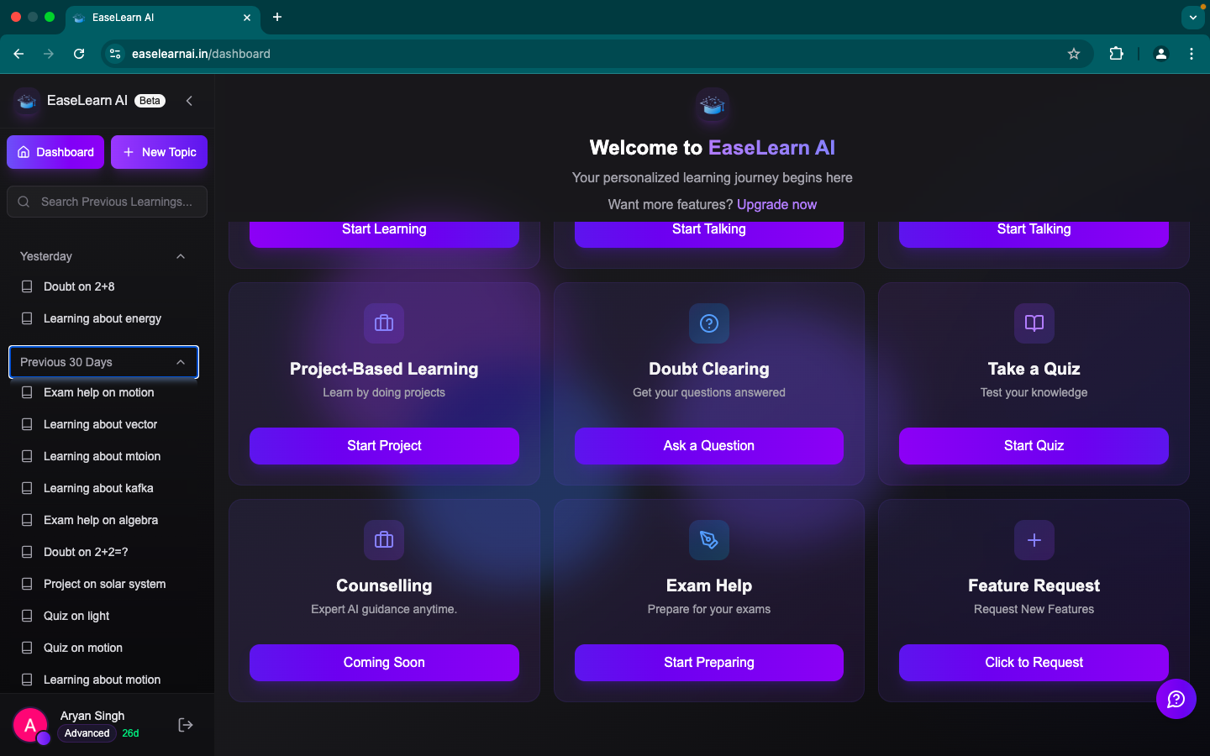
Task: Click the plus icon on Feature Request card
Action: tap(1034, 540)
